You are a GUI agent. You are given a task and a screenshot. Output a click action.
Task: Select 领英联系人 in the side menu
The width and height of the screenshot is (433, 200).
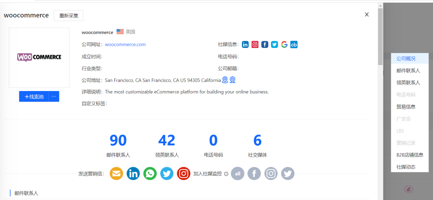[410, 83]
